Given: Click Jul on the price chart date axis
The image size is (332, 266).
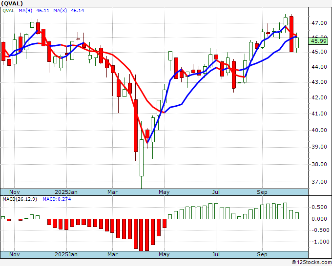Looking at the screenshot, I should coord(216,192).
